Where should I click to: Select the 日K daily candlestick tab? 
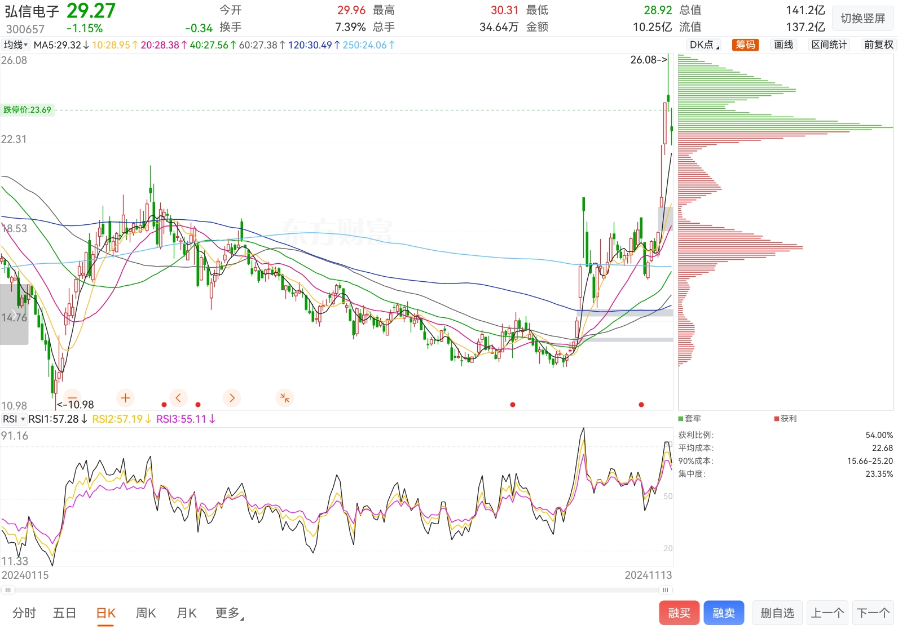click(x=105, y=613)
